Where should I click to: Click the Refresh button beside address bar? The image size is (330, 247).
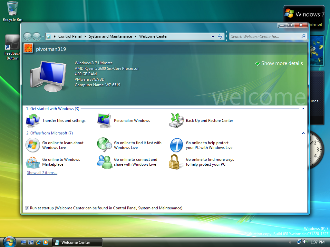(220, 37)
